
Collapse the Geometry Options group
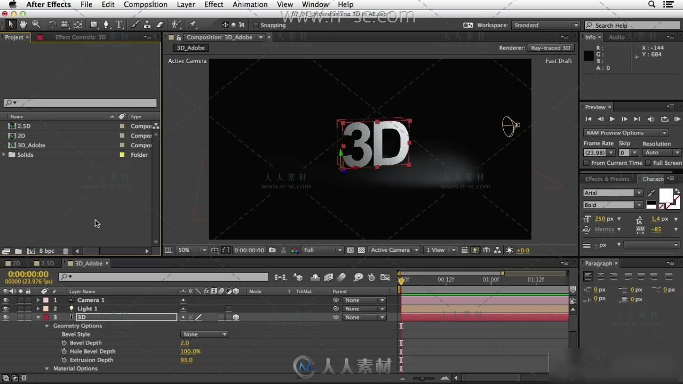point(47,326)
